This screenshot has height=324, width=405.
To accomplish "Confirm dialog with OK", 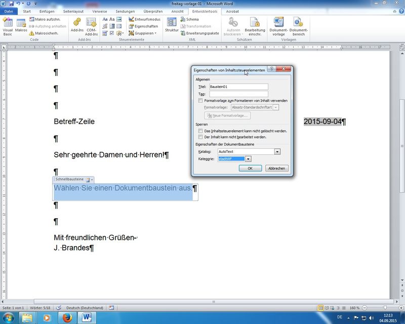I will (250, 168).
